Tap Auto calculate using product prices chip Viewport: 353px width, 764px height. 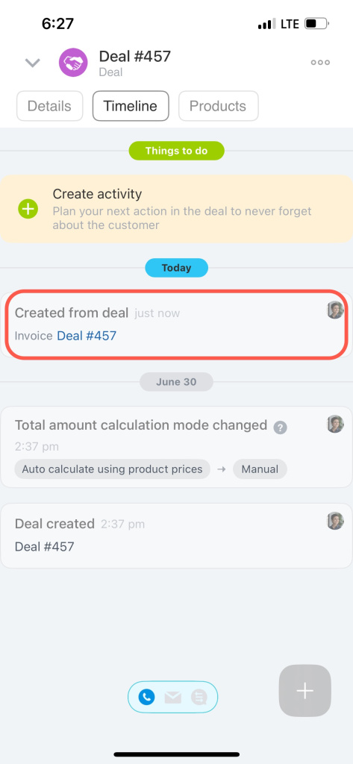(x=112, y=469)
